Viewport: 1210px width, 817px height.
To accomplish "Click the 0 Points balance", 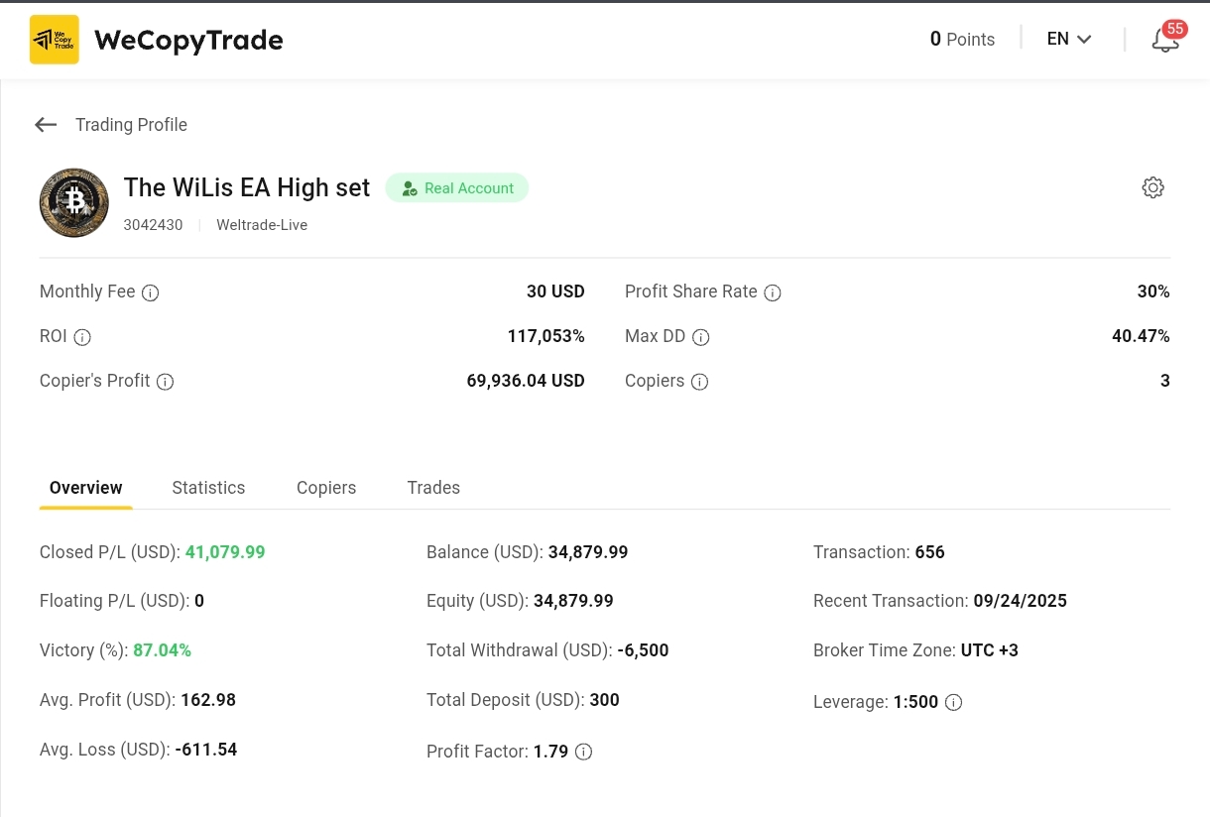I will coord(962,40).
